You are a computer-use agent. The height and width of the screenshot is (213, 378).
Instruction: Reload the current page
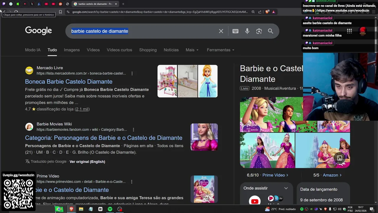click(16, 12)
